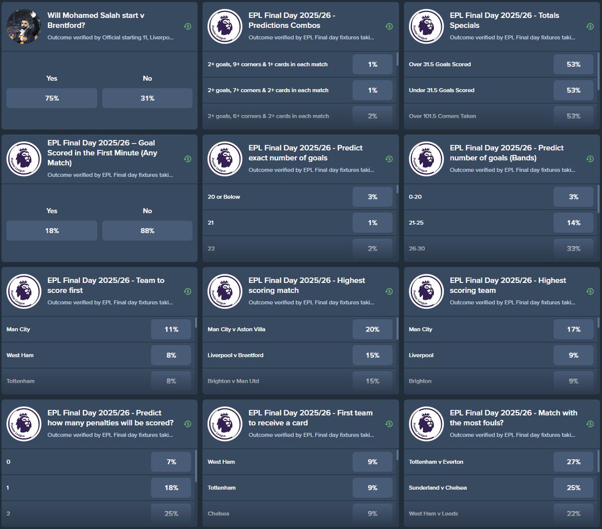This screenshot has width=602, height=529.
Task: Select 7% for 0 penalties scored
Action: point(171,462)
